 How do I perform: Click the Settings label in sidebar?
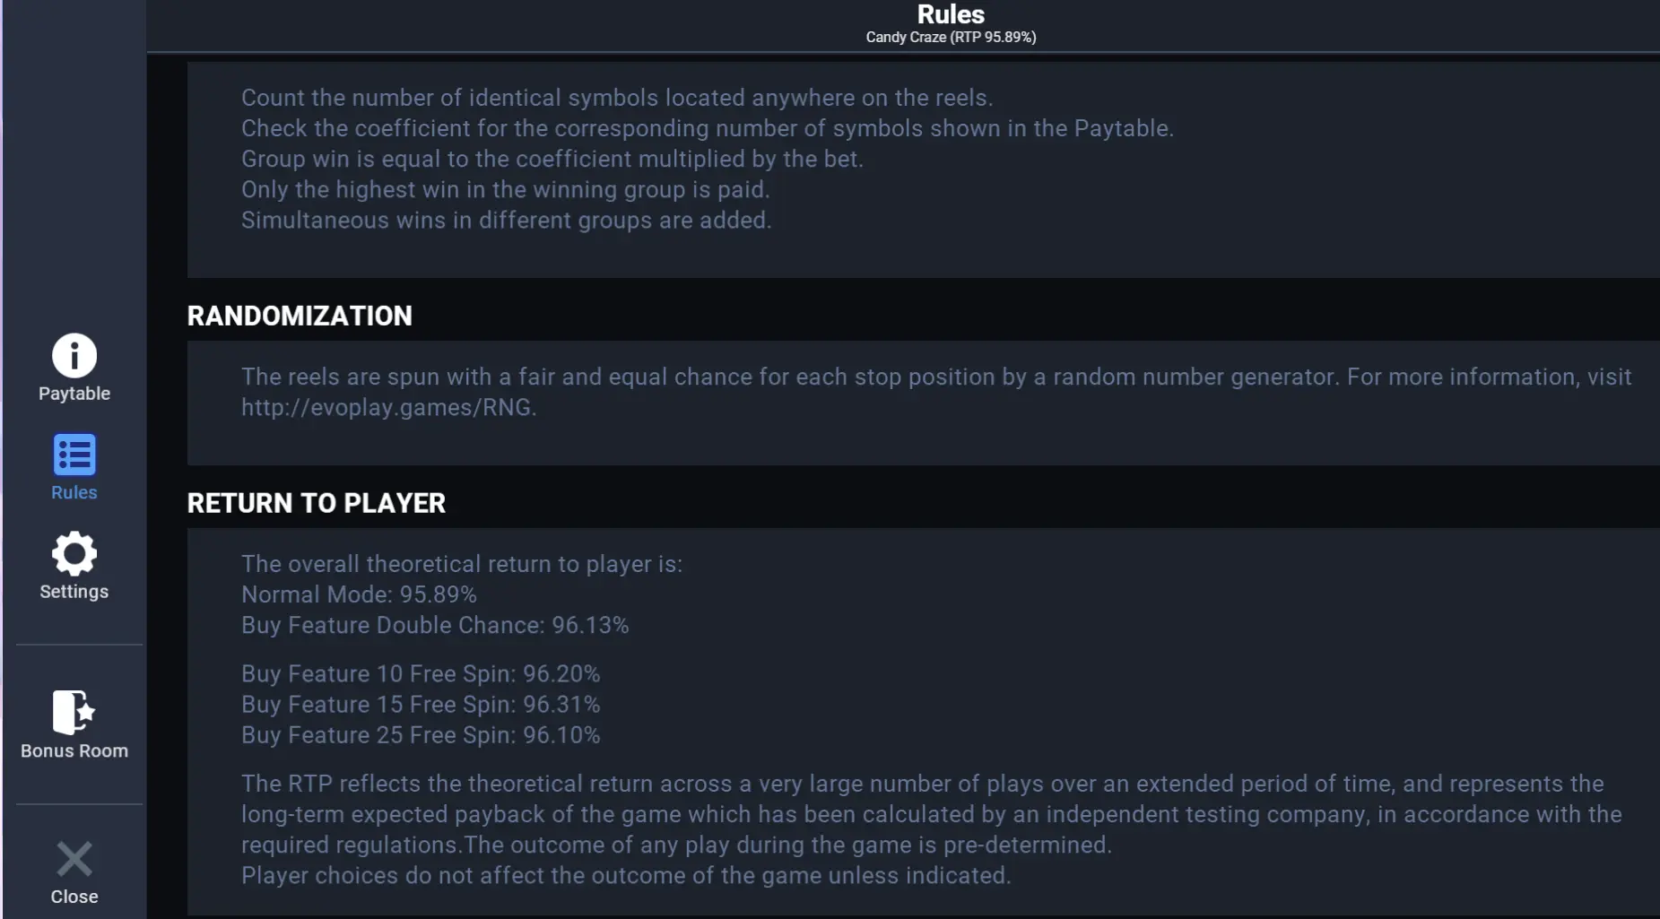coord(74,592)
